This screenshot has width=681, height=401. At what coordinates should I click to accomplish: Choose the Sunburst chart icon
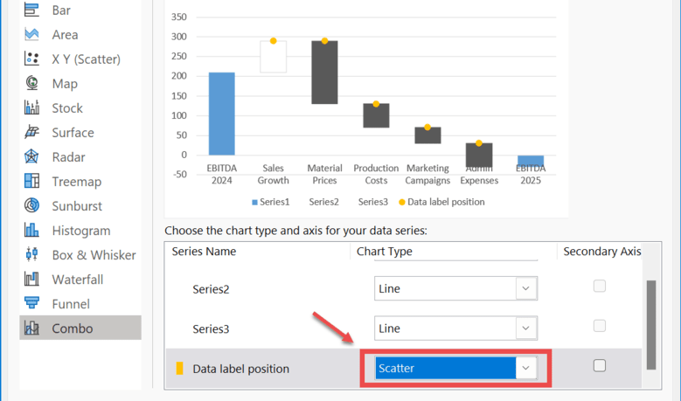click(32, 206)
